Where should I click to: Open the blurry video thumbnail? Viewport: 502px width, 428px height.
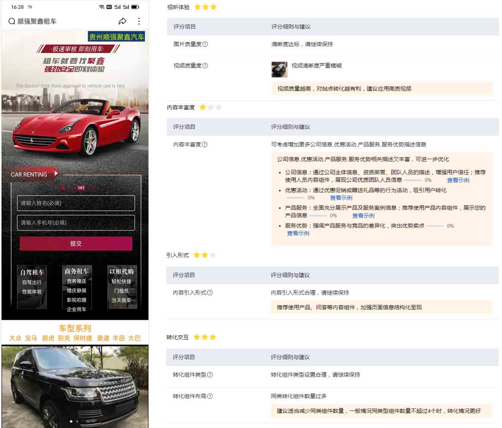[x=279, y=69]
